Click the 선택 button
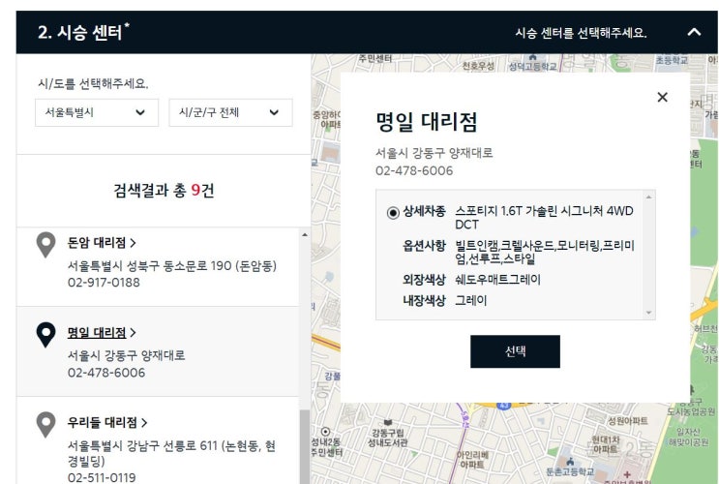Screen dimensions: 719x484 coord(515,351)
